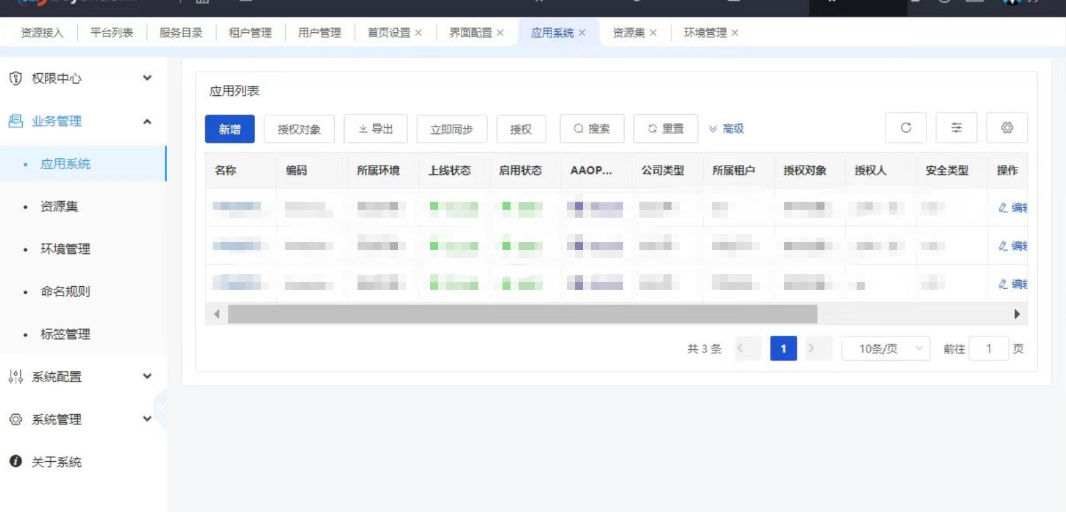Close the 资源集 tab
The image size is (1066, 512).
click(x=653, y=33)
